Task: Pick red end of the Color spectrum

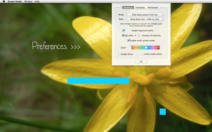Action: 132,48
